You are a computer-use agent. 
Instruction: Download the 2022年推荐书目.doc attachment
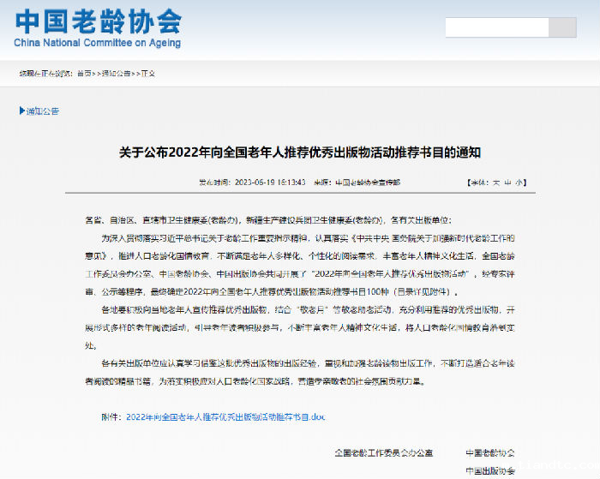[225, 416]
